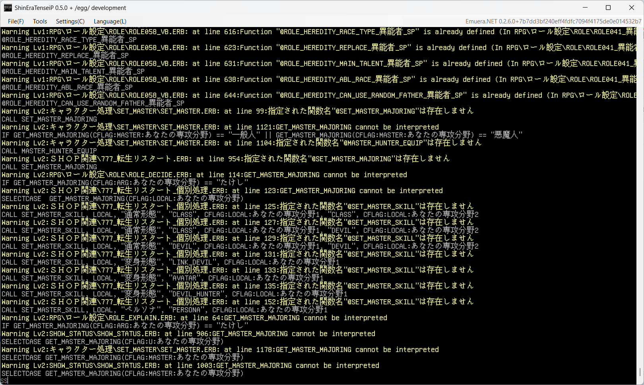Click 'SELECTCASE GET_MASTER_MAJORING(CFLAG:U:...)' line
The height and width of the screenshot is (385, 644).
[x=113, y=342]
